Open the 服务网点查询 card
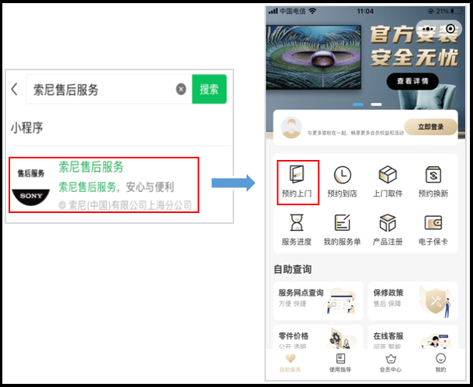The width and height of the screenshot is (473, 387). 318,300
